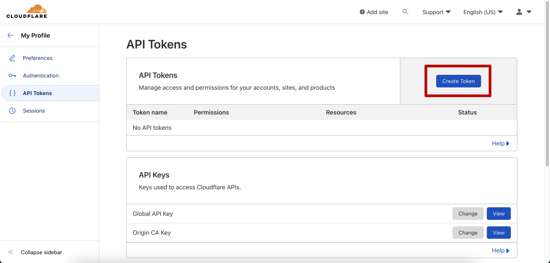This screenshot has width=550, height=263.
Task: Open the user account icon menu
Action: pyautogui.click(x=519, y=12)
